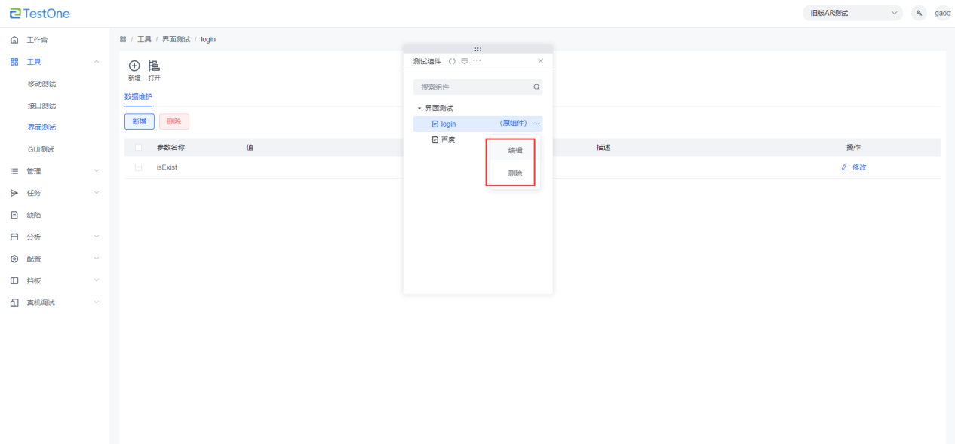This screenshot has width=955, height=444.
Task: Click the 新增 plus icon in toolbar
Action: pyautogui.click(x=134, y=66)
